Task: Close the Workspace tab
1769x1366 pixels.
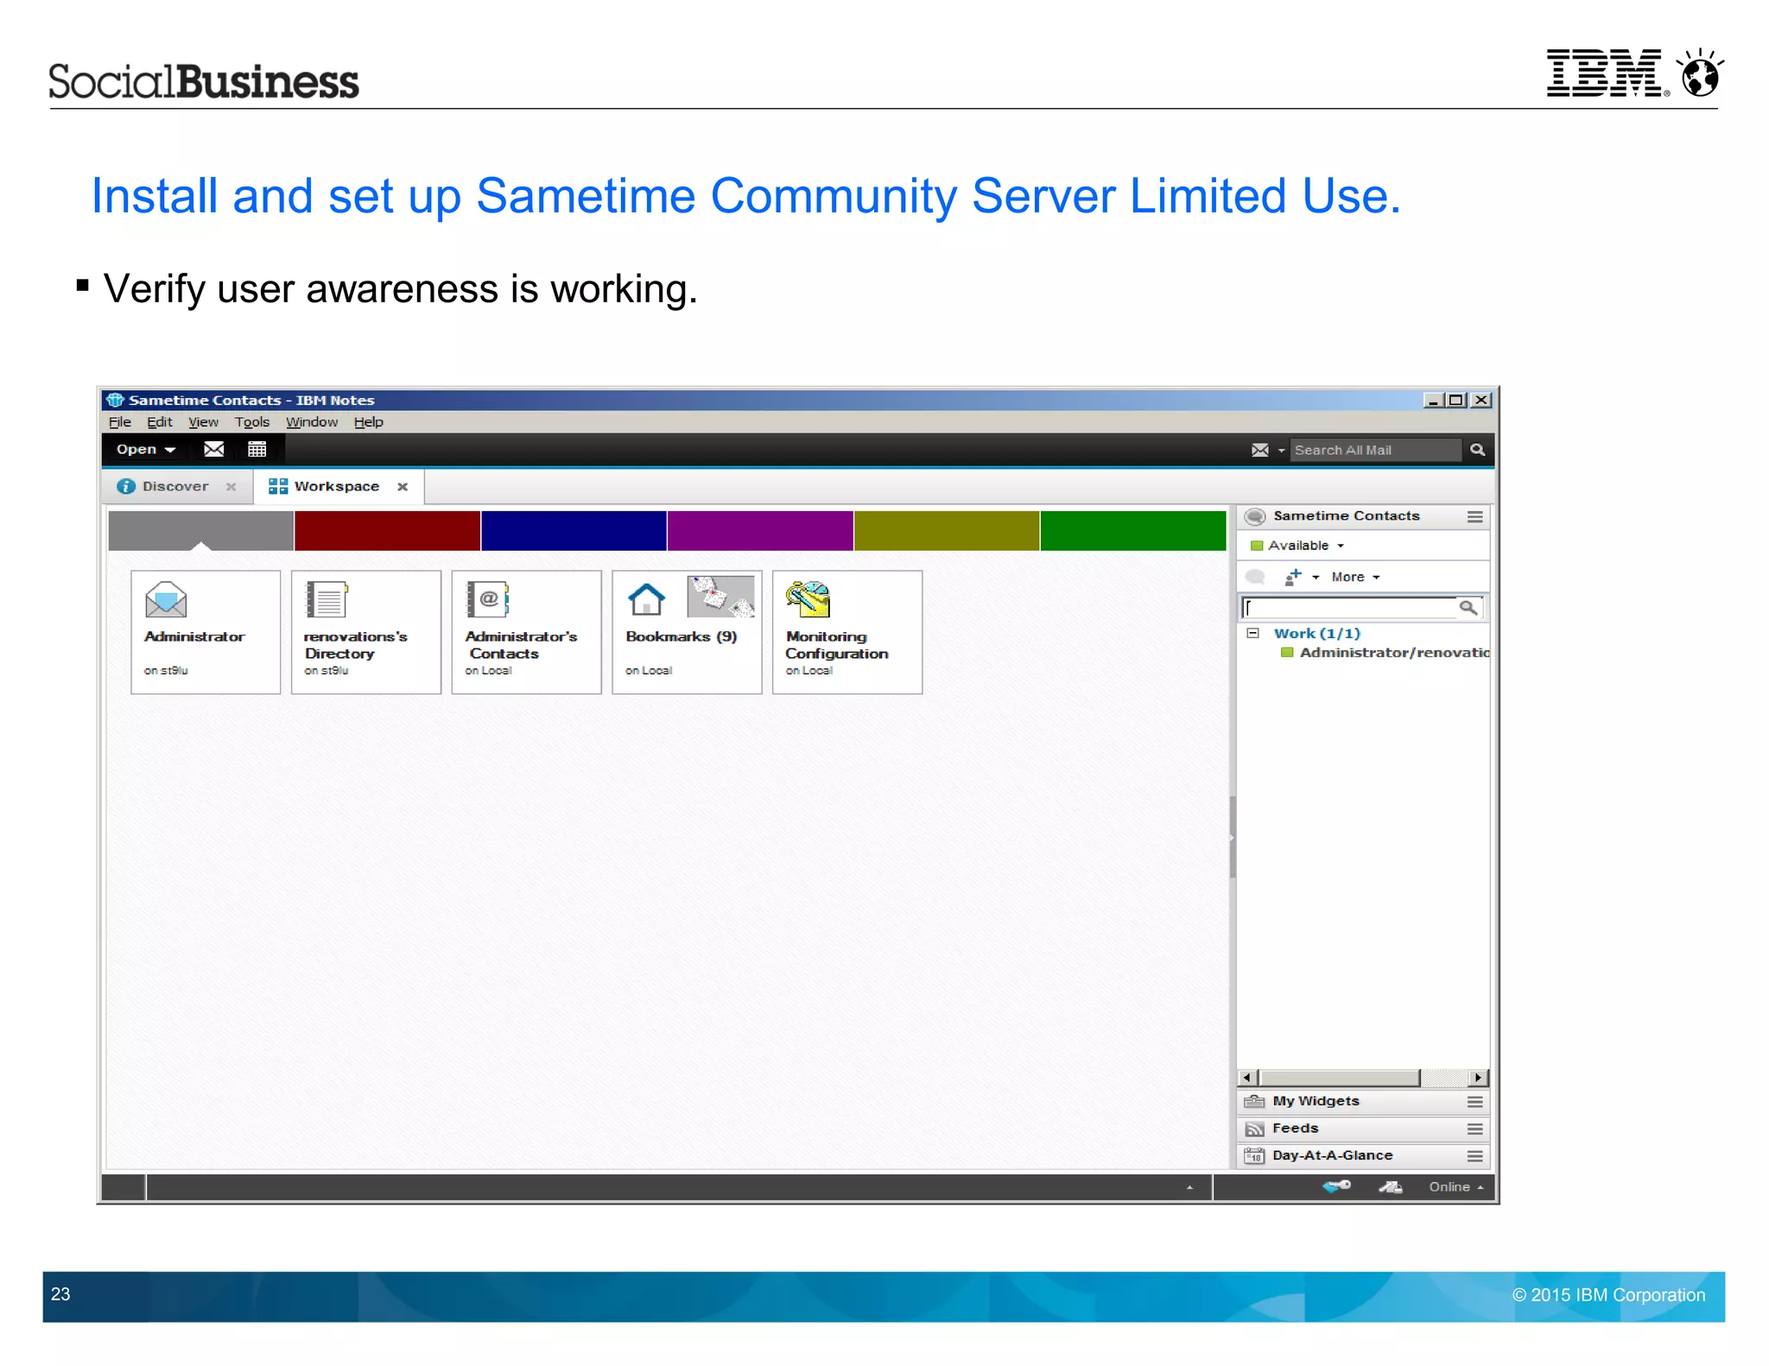Action: point(403,487)
